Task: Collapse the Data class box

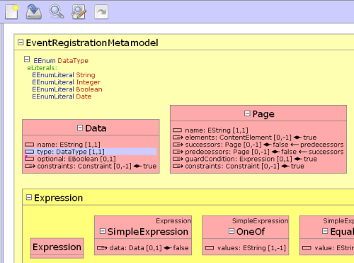Action: pyautogui.click(x=80, y=128)
